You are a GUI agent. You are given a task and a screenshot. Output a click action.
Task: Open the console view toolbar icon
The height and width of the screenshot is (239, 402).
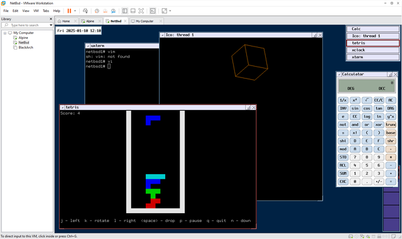pyautogui.click(x=153, y=11)
